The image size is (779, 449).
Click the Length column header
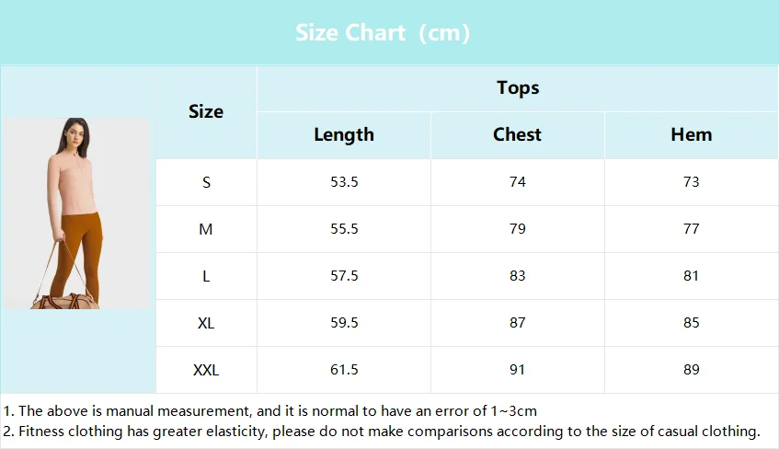pyautogui.click(x=344, y=134)
